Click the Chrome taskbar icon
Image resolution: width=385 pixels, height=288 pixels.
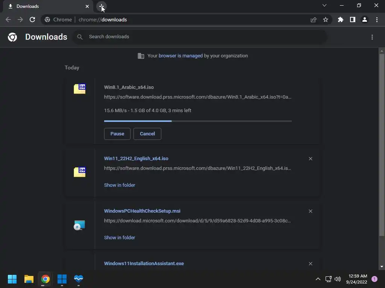pyautogui.click(x=45, y=279)
